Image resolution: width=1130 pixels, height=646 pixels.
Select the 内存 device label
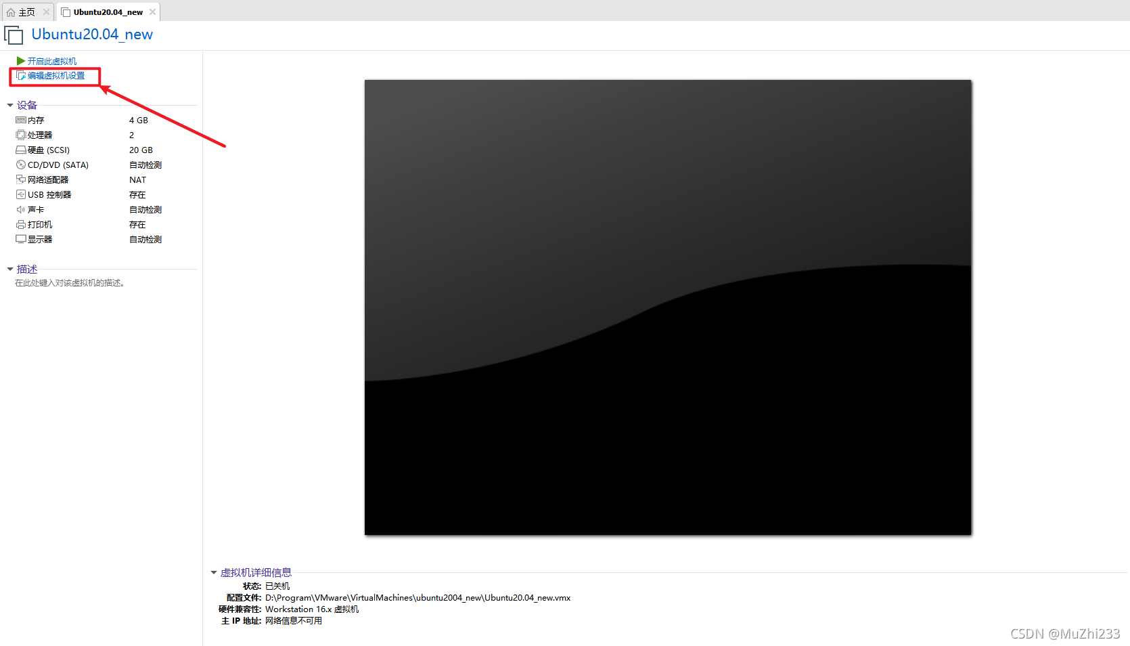36,121
